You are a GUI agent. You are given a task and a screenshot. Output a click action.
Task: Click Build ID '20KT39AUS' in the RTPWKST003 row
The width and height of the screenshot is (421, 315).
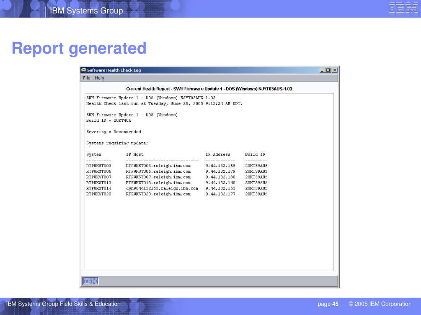tap(256, 166)
